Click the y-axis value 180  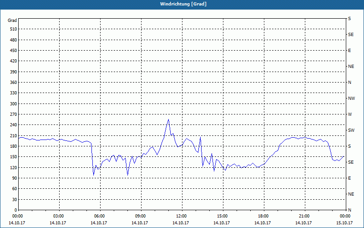tap(14, 146)
